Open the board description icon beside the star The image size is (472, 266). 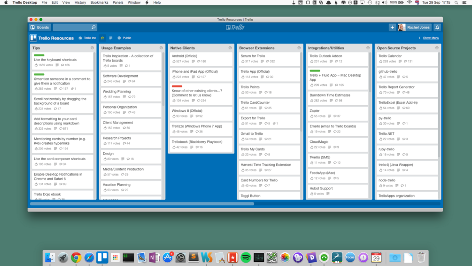click(111, 38)
